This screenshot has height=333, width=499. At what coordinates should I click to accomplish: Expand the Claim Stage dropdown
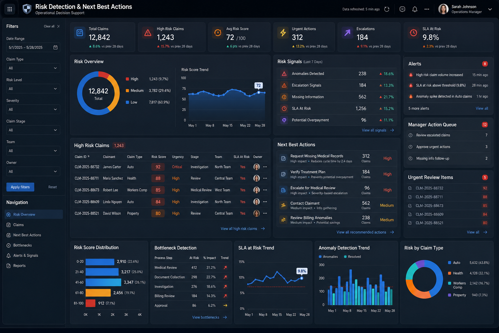33,130
